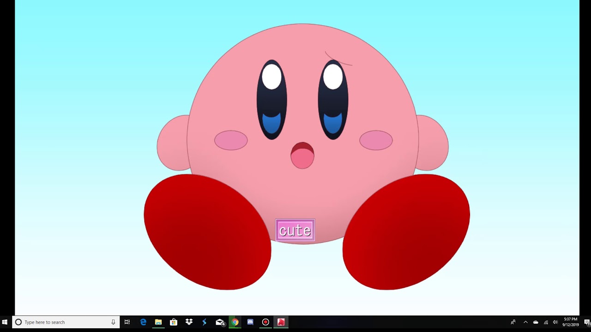The width and height of the screenshot is (591, 332).
Task: Open Discord from the taskbar
Action: [250, 322]
